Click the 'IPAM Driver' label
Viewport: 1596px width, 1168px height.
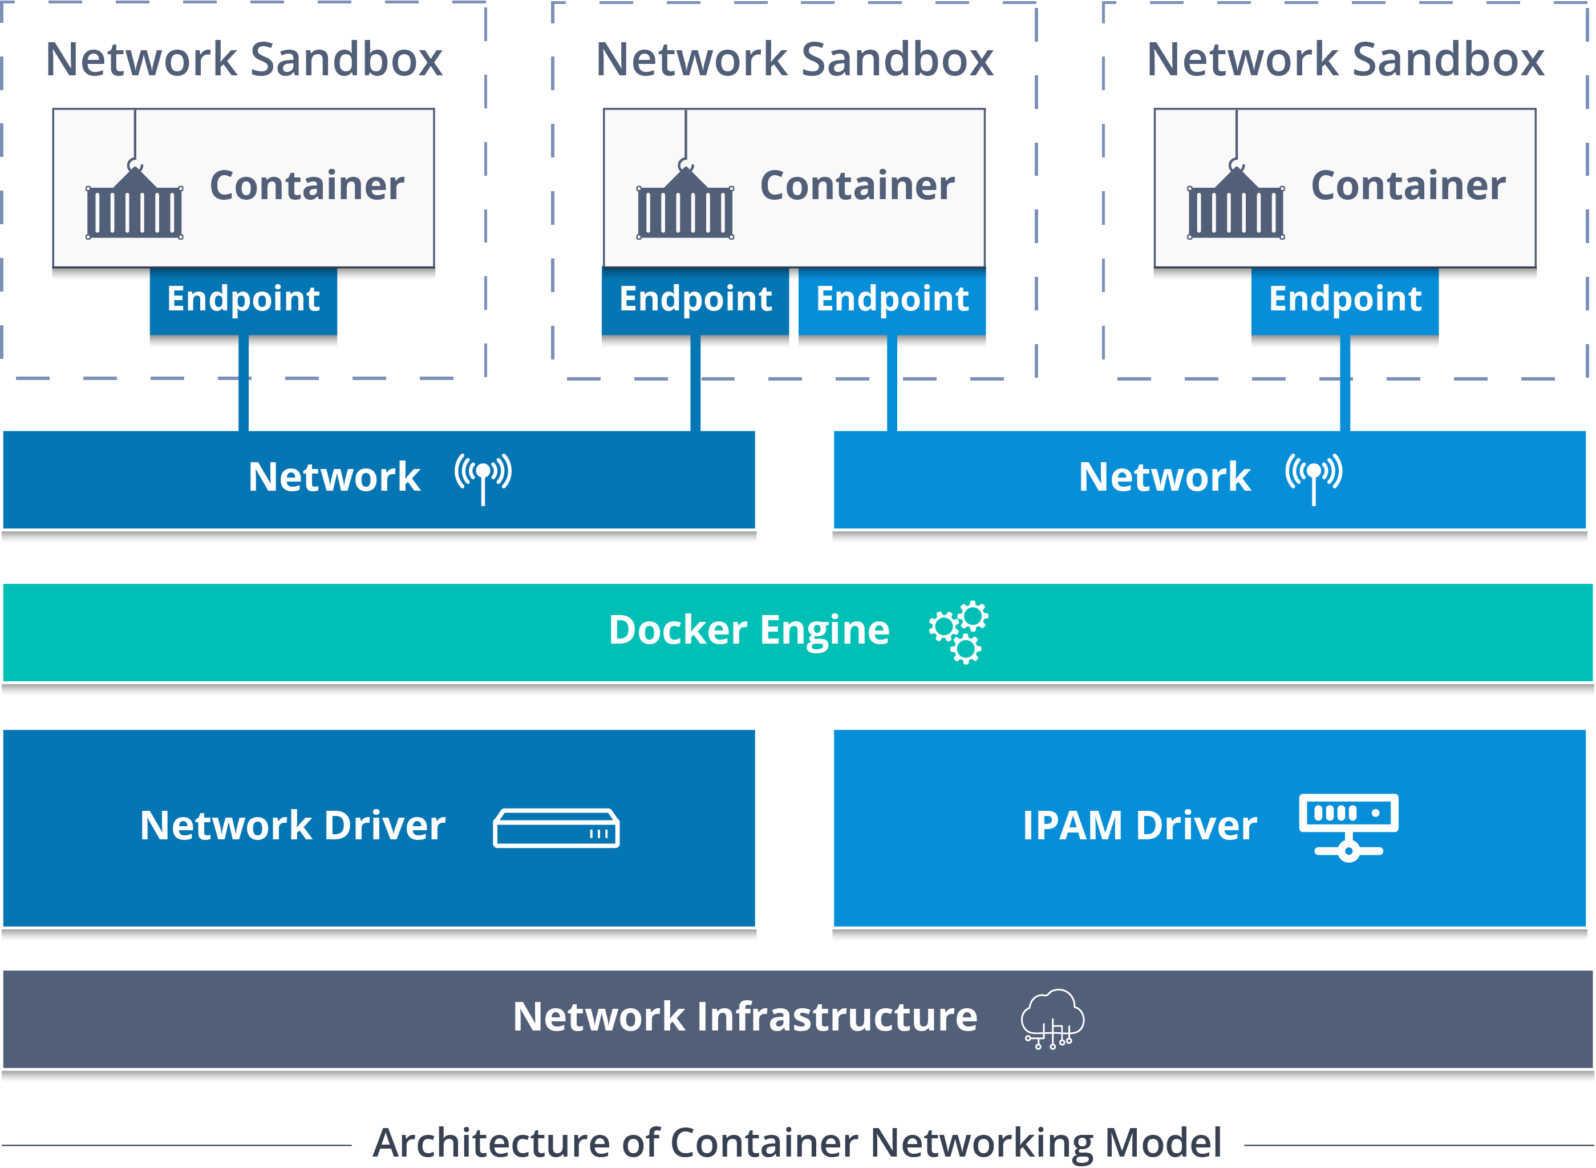(1140, 825)
